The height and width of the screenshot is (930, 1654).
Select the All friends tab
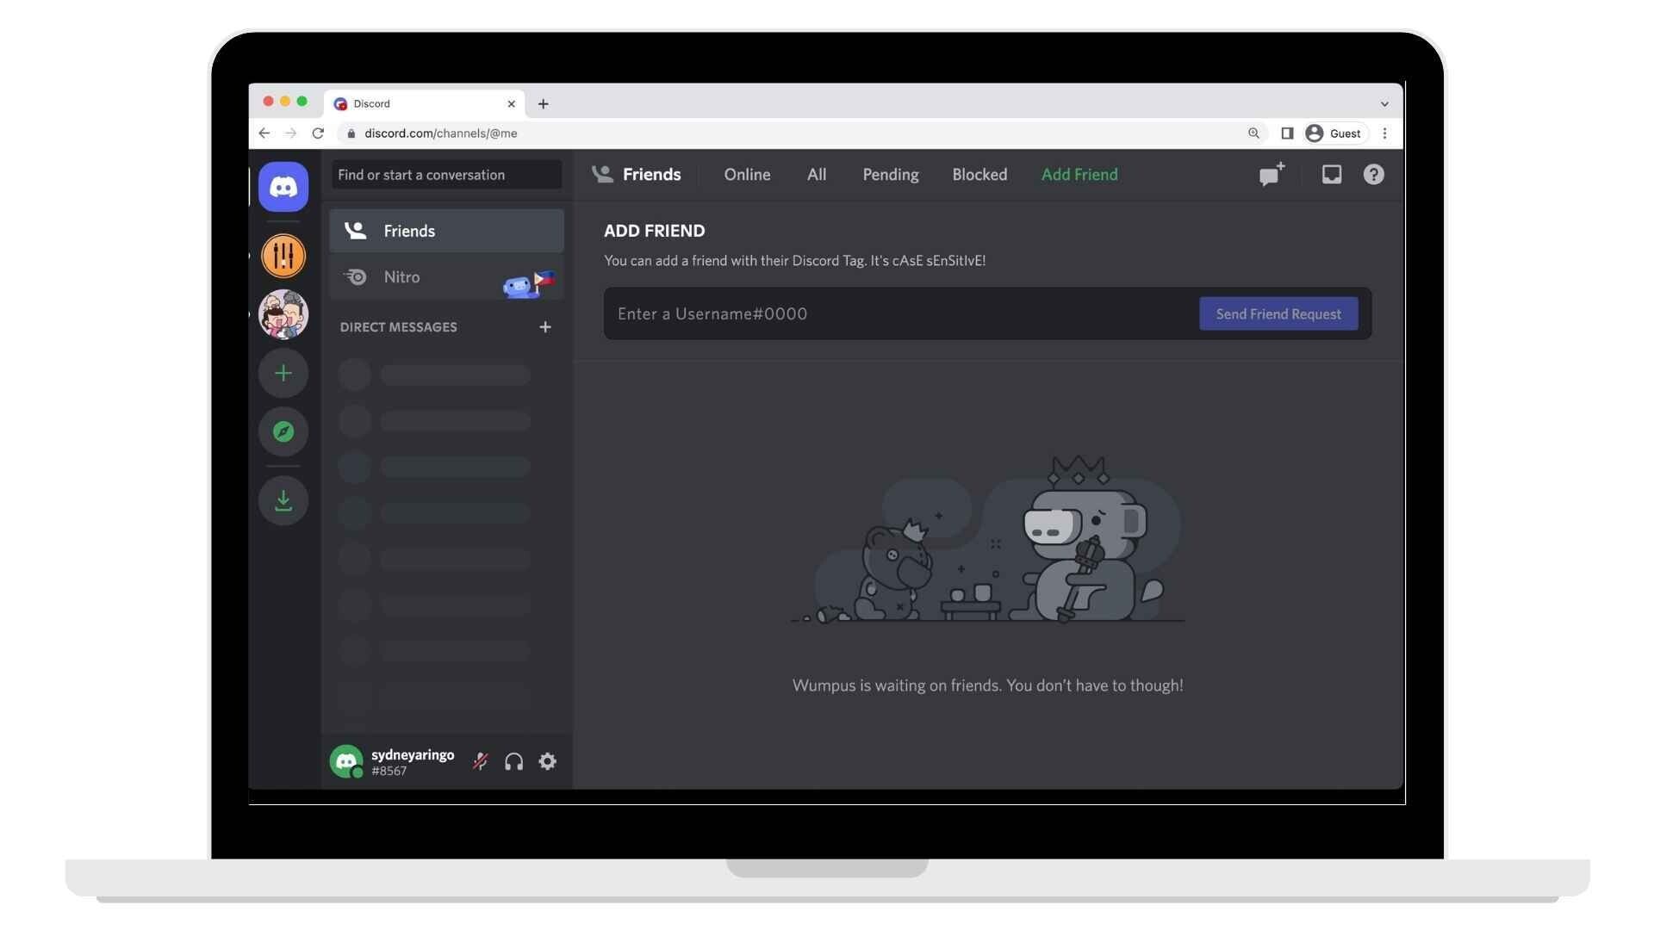816,174
